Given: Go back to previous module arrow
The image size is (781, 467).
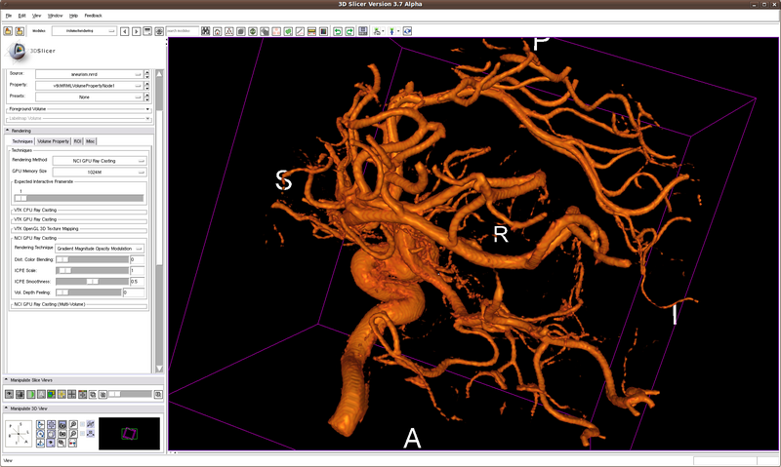Looking at the screenshot, I should tap(124, 32).
